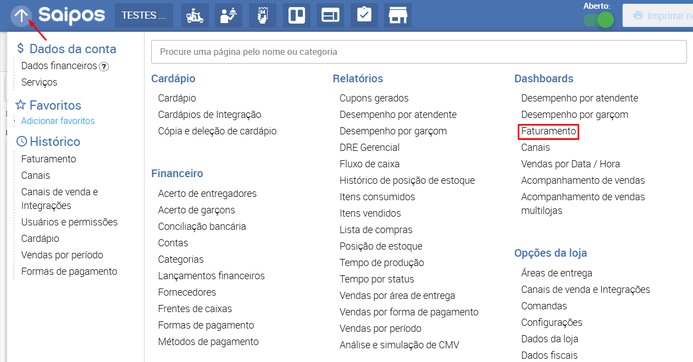Open Faturamento from Histórico list
693x362 pixels.
point(48,159)
